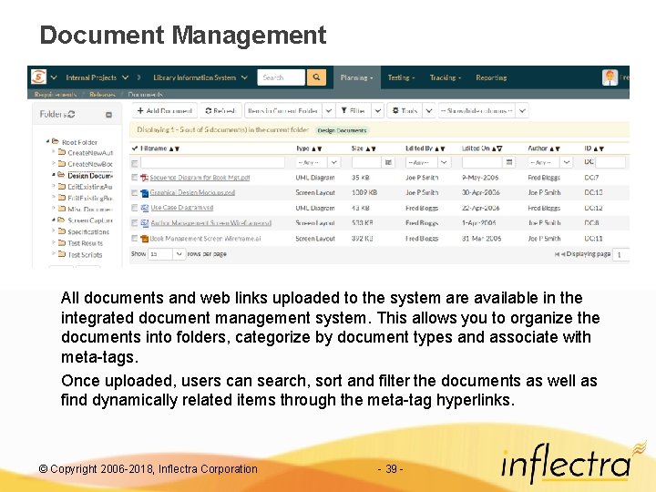The image size is (656, 492).
Task: Refresh the Folders panel with its refresh icon
Action: (x=71, y=114)
